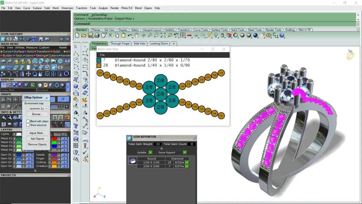Expand the Metal 01 layer arrow
Viewport: 362px width, 204px height.
point(14,138)
